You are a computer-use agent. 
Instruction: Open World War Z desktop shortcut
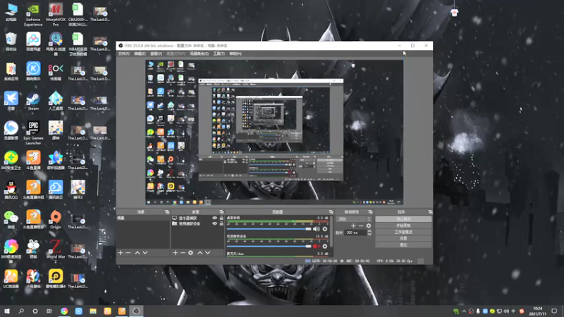tap(56, 251)
